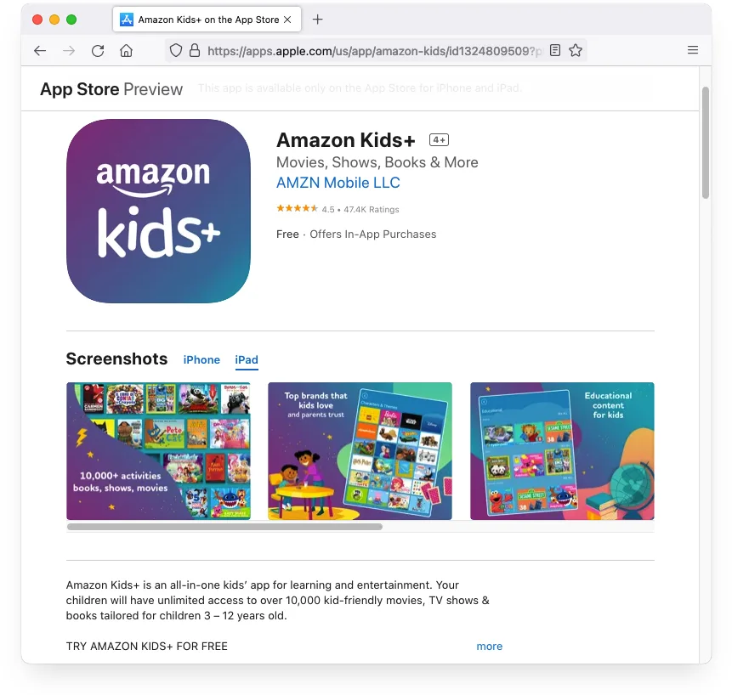Click the URL address field
This screenshot has height=695, width=732.
pos(373,50)
